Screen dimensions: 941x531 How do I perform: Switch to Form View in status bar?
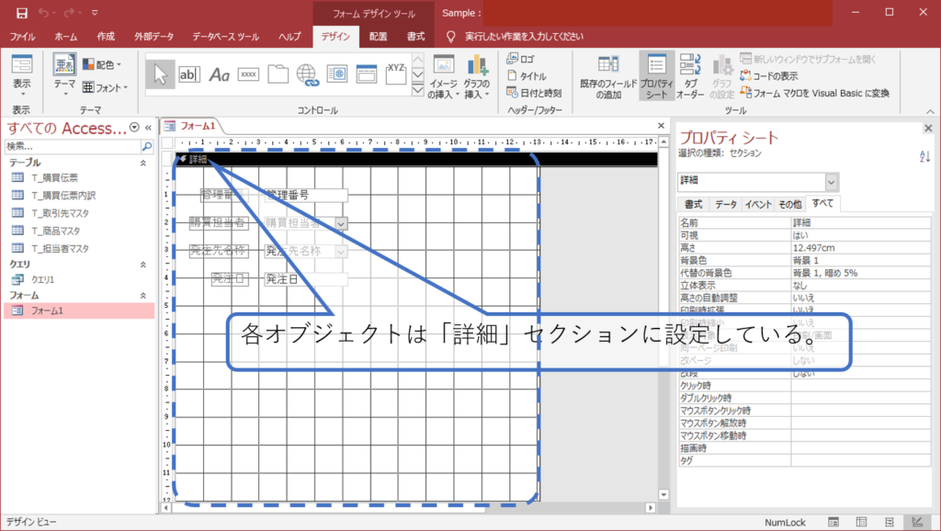(x=833, y=522)
